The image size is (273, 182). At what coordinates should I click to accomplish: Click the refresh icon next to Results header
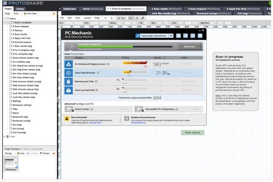tap(164, 58)
